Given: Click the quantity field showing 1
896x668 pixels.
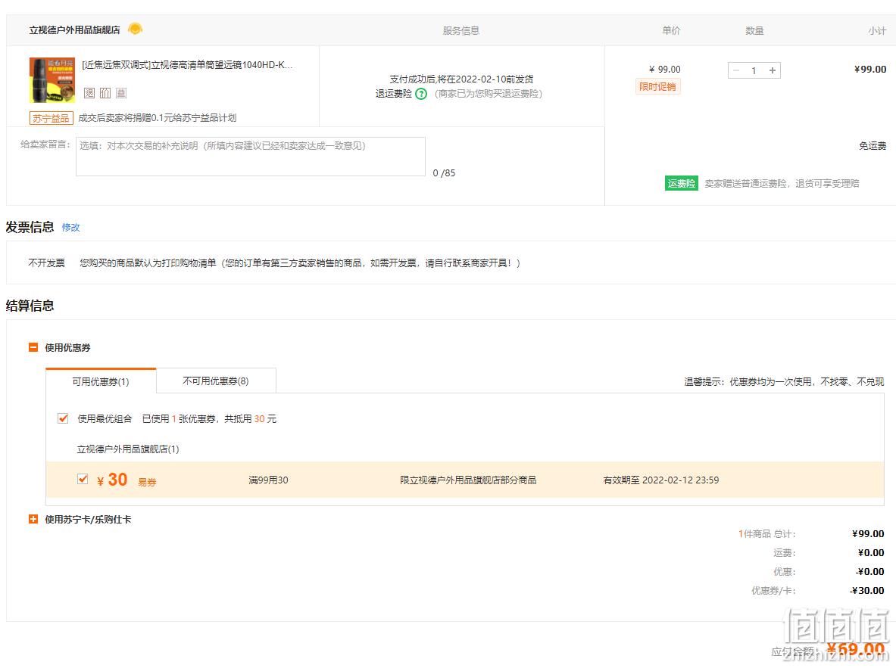Looking at the screenshot, I should [x=754, y=70].
